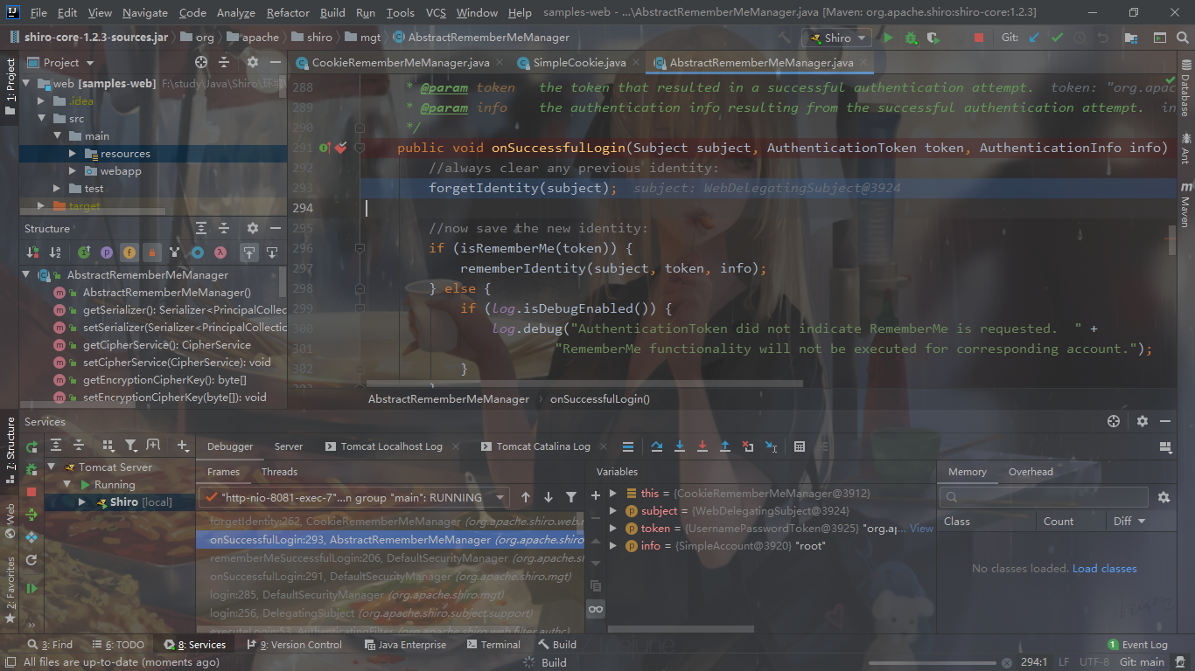Open the Refactor menu
Image resolution: width=1195 pixels, height=671 pixels.
[x=288, y=13]
